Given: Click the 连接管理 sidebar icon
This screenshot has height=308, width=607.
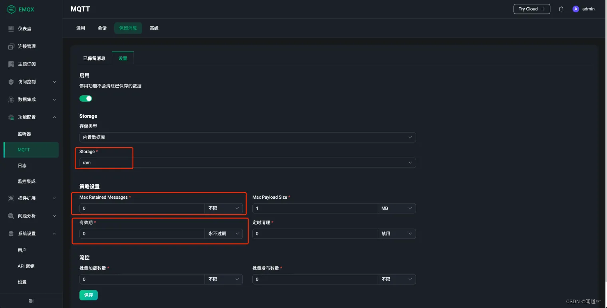Looking at the screenshot, I should (x=11, y=46).
